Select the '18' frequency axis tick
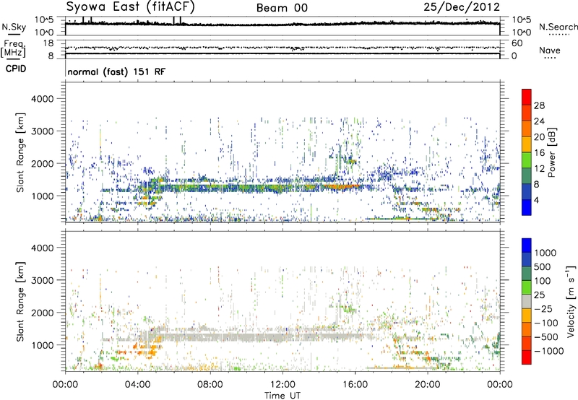 (48, 43)
